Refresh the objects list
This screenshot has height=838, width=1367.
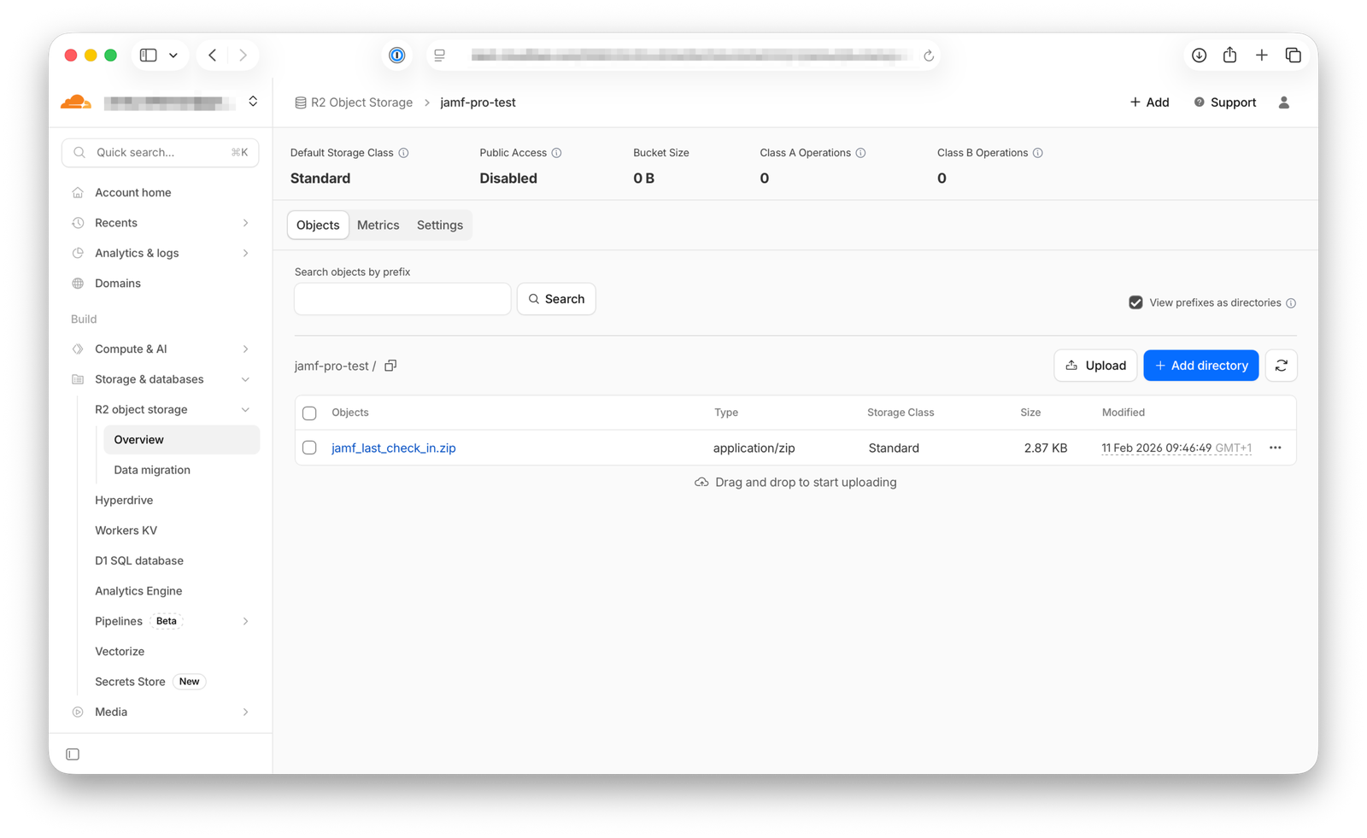coord(1281,366)
